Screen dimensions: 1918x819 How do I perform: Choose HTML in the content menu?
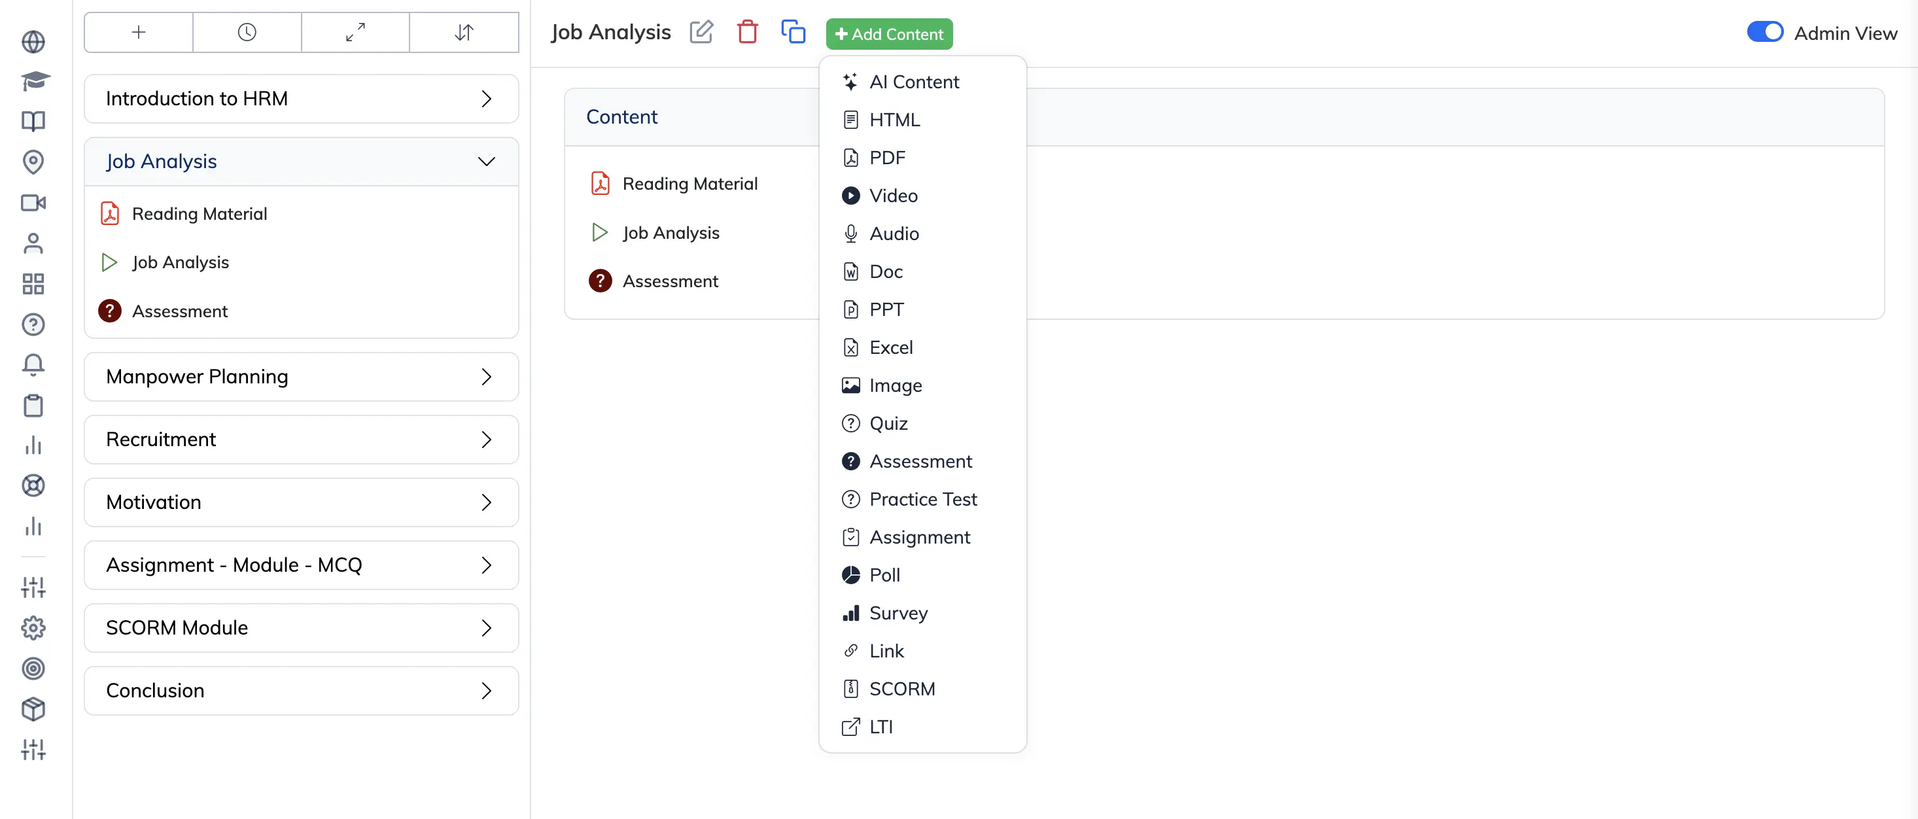point(922,120)
